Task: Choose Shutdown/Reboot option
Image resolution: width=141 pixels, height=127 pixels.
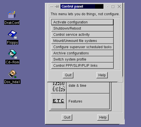Action: pyautogui.click(x=82, y=28)
